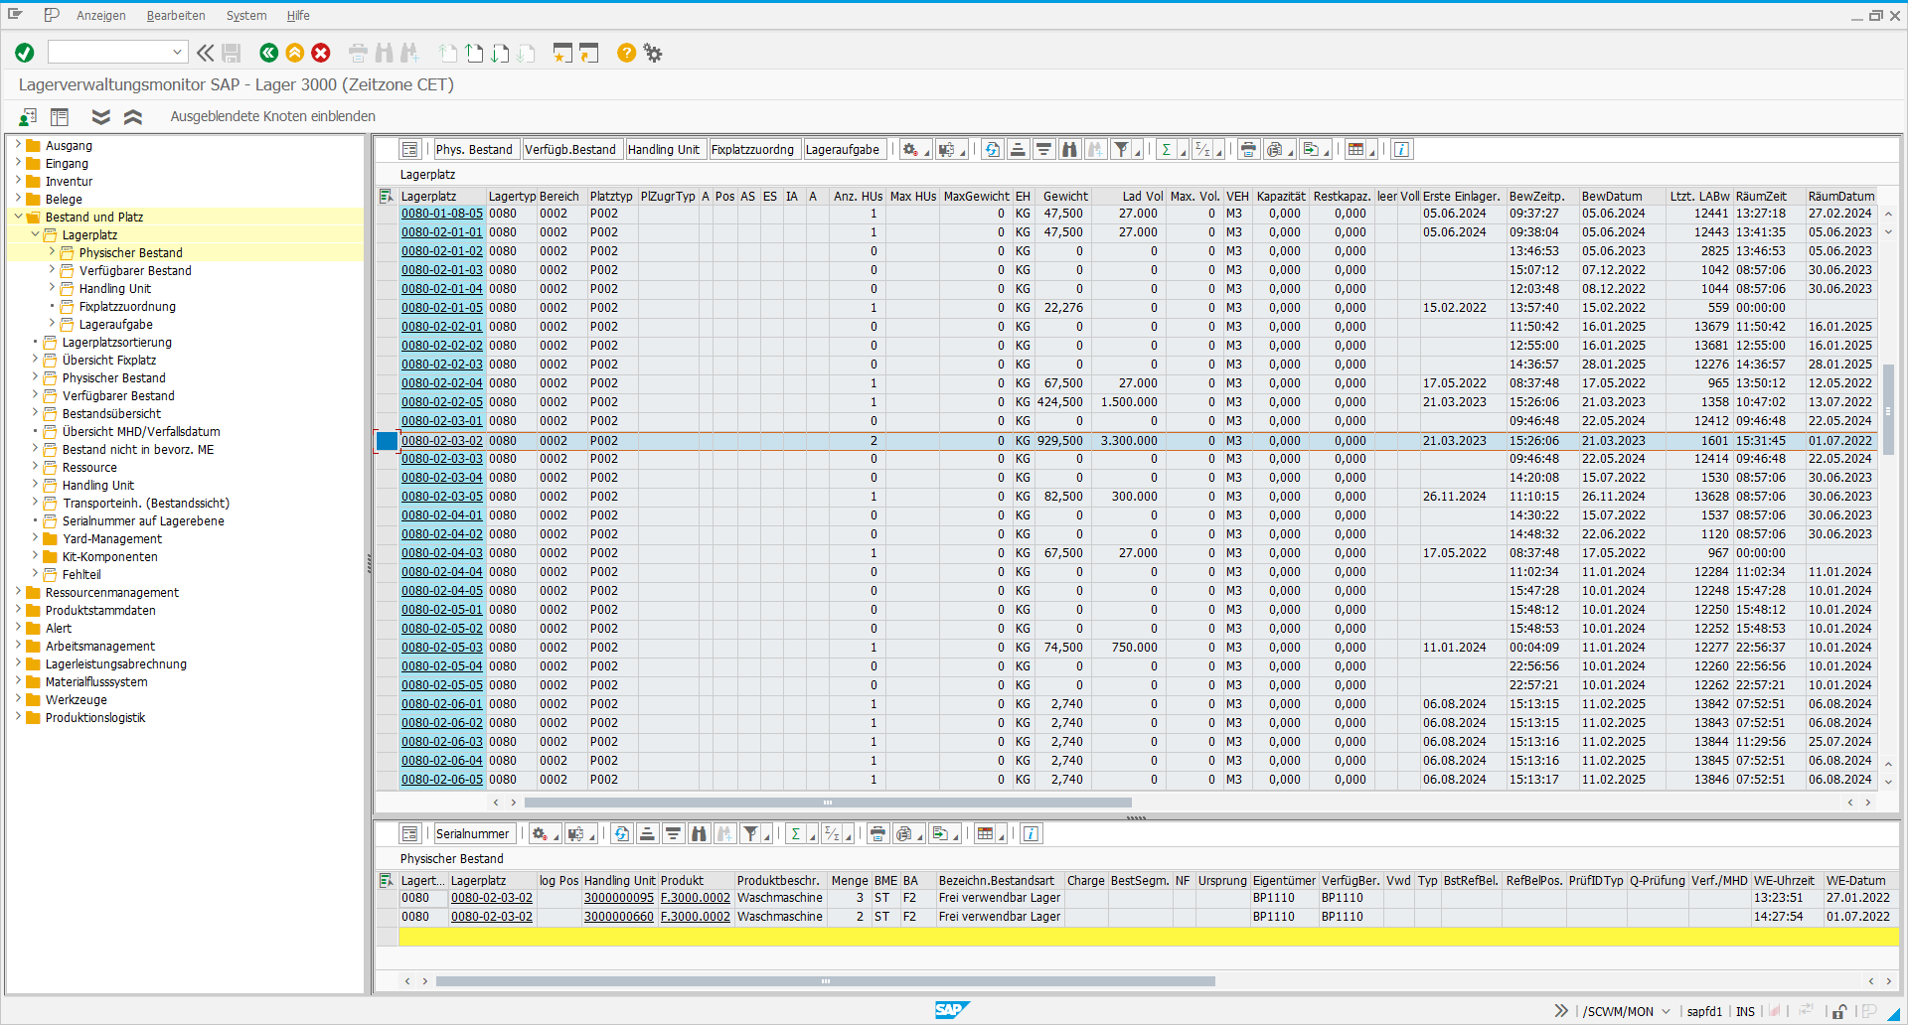Image resolution: width=1908 pixels, height=1025 pixels.
Task: Click Find binoculars in lower Physischer Bestand toolbar
Action: 699,833
